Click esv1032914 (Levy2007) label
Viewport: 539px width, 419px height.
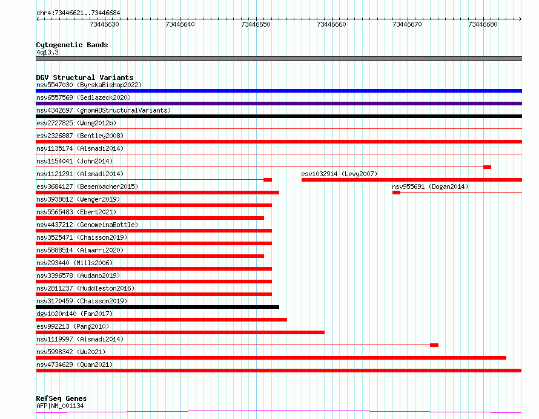[339, 174]
